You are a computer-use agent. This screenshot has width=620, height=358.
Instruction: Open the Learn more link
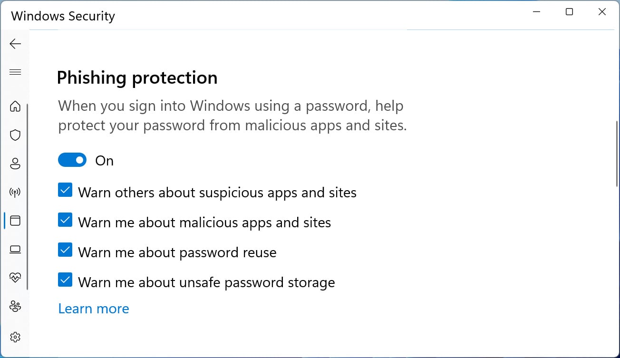click(94, 309)
